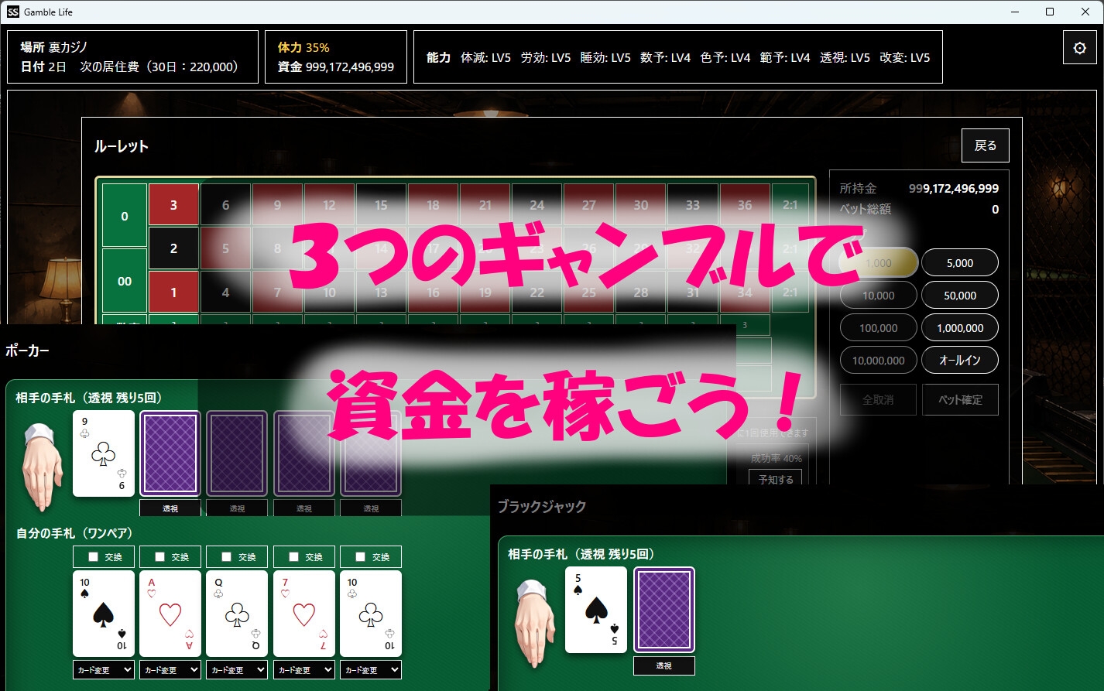Viewport: 1104px width, 691px height.
Task: Check 交換 box above Queen of clubs
Action: (227, 557)
